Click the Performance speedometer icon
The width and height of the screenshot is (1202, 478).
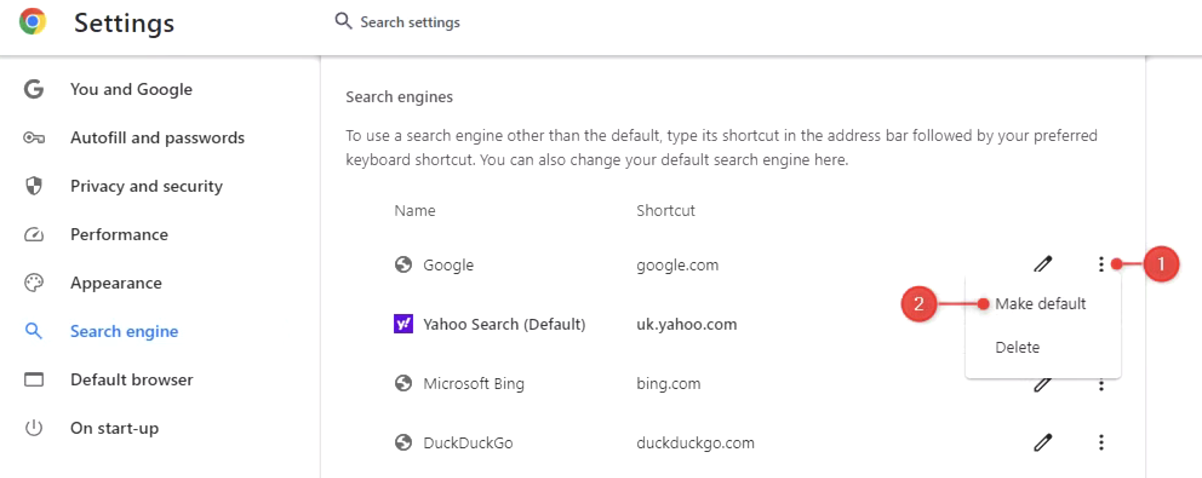coord(34,235)
